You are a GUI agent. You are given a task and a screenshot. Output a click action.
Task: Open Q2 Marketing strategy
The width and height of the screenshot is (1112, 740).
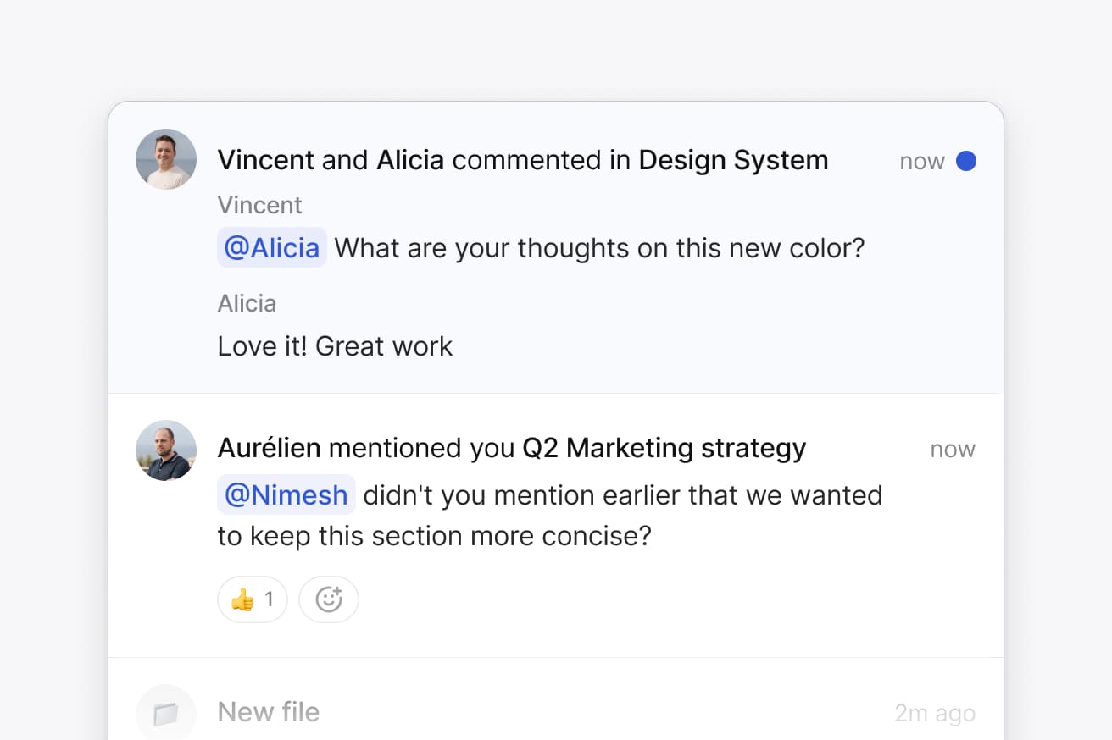click(x=664, y=448)
